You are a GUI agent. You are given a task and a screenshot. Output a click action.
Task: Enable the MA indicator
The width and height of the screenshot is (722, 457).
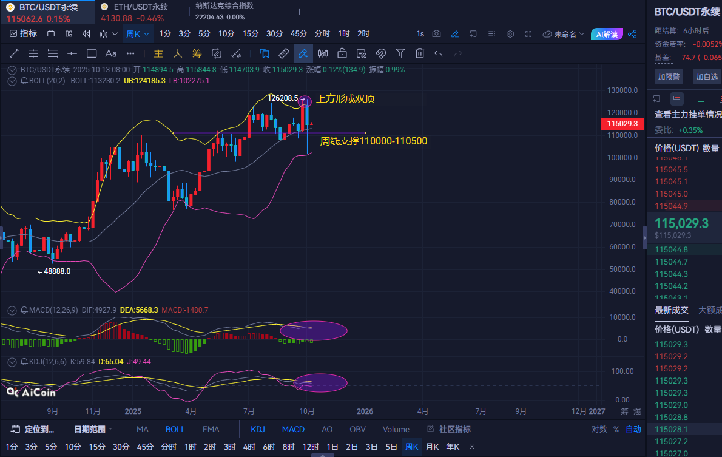(143, 429)
